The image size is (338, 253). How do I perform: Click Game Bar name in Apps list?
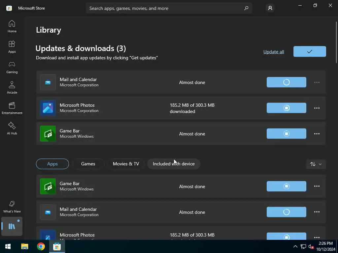click(70, 183)
